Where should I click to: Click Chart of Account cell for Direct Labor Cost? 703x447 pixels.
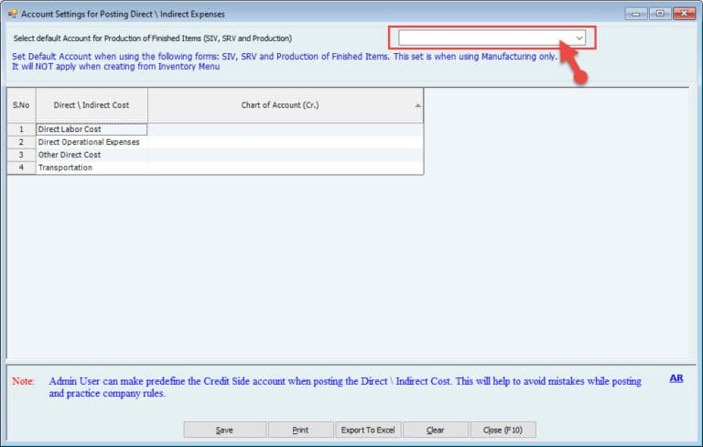pos(285,129)
